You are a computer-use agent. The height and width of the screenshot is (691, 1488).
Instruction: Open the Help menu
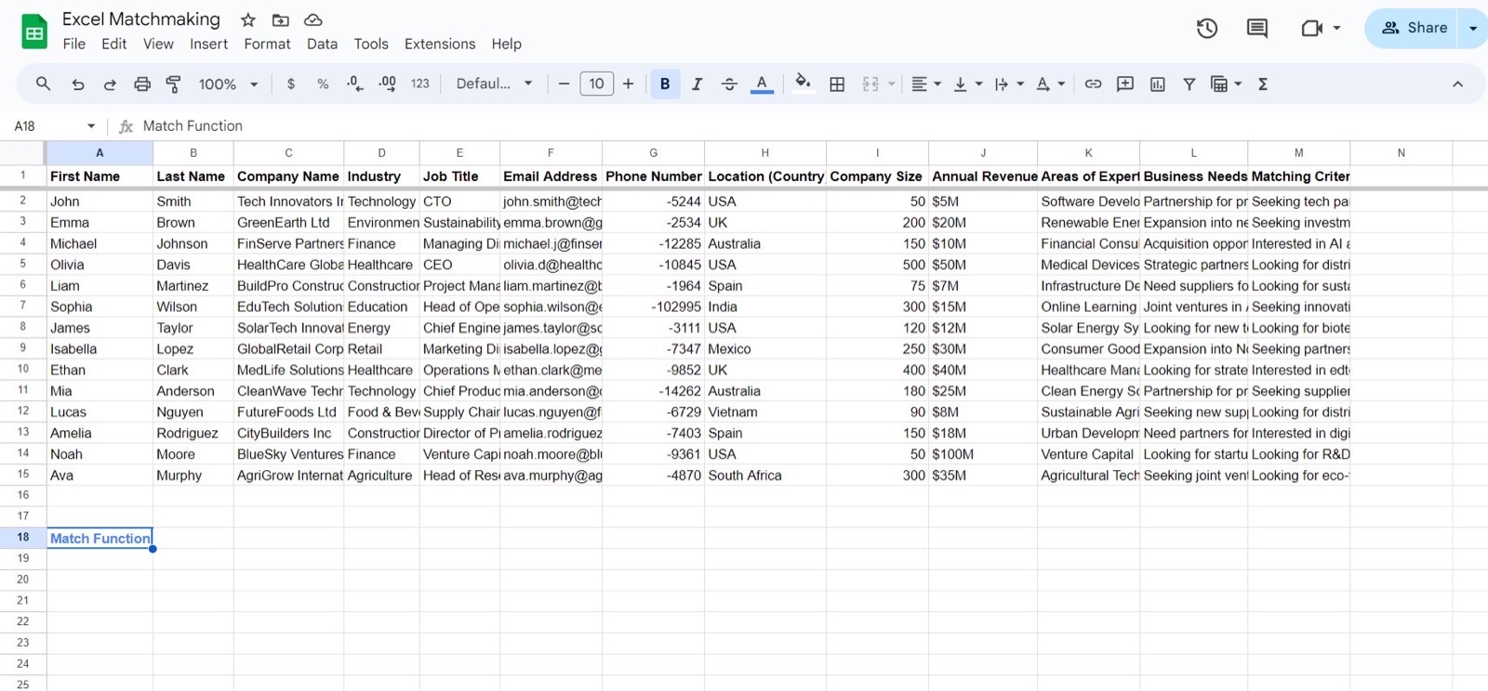coord(507,44)
